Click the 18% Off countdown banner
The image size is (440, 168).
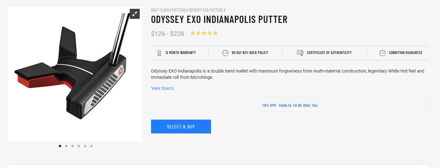click(x=290, y=106)
